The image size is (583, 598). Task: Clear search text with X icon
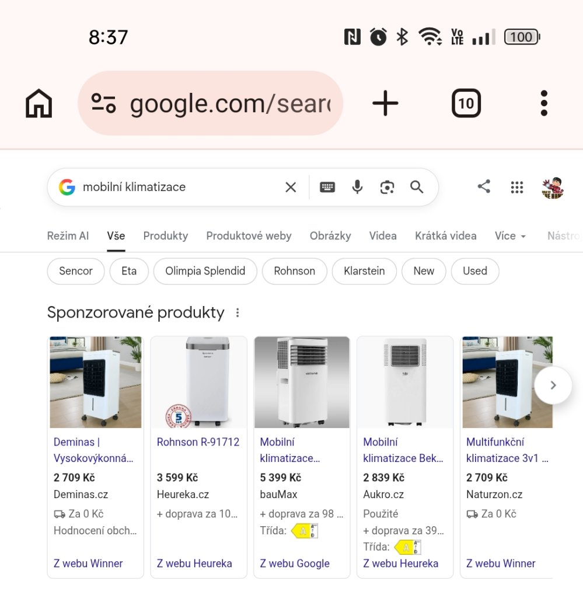click(x=291, y=187)
